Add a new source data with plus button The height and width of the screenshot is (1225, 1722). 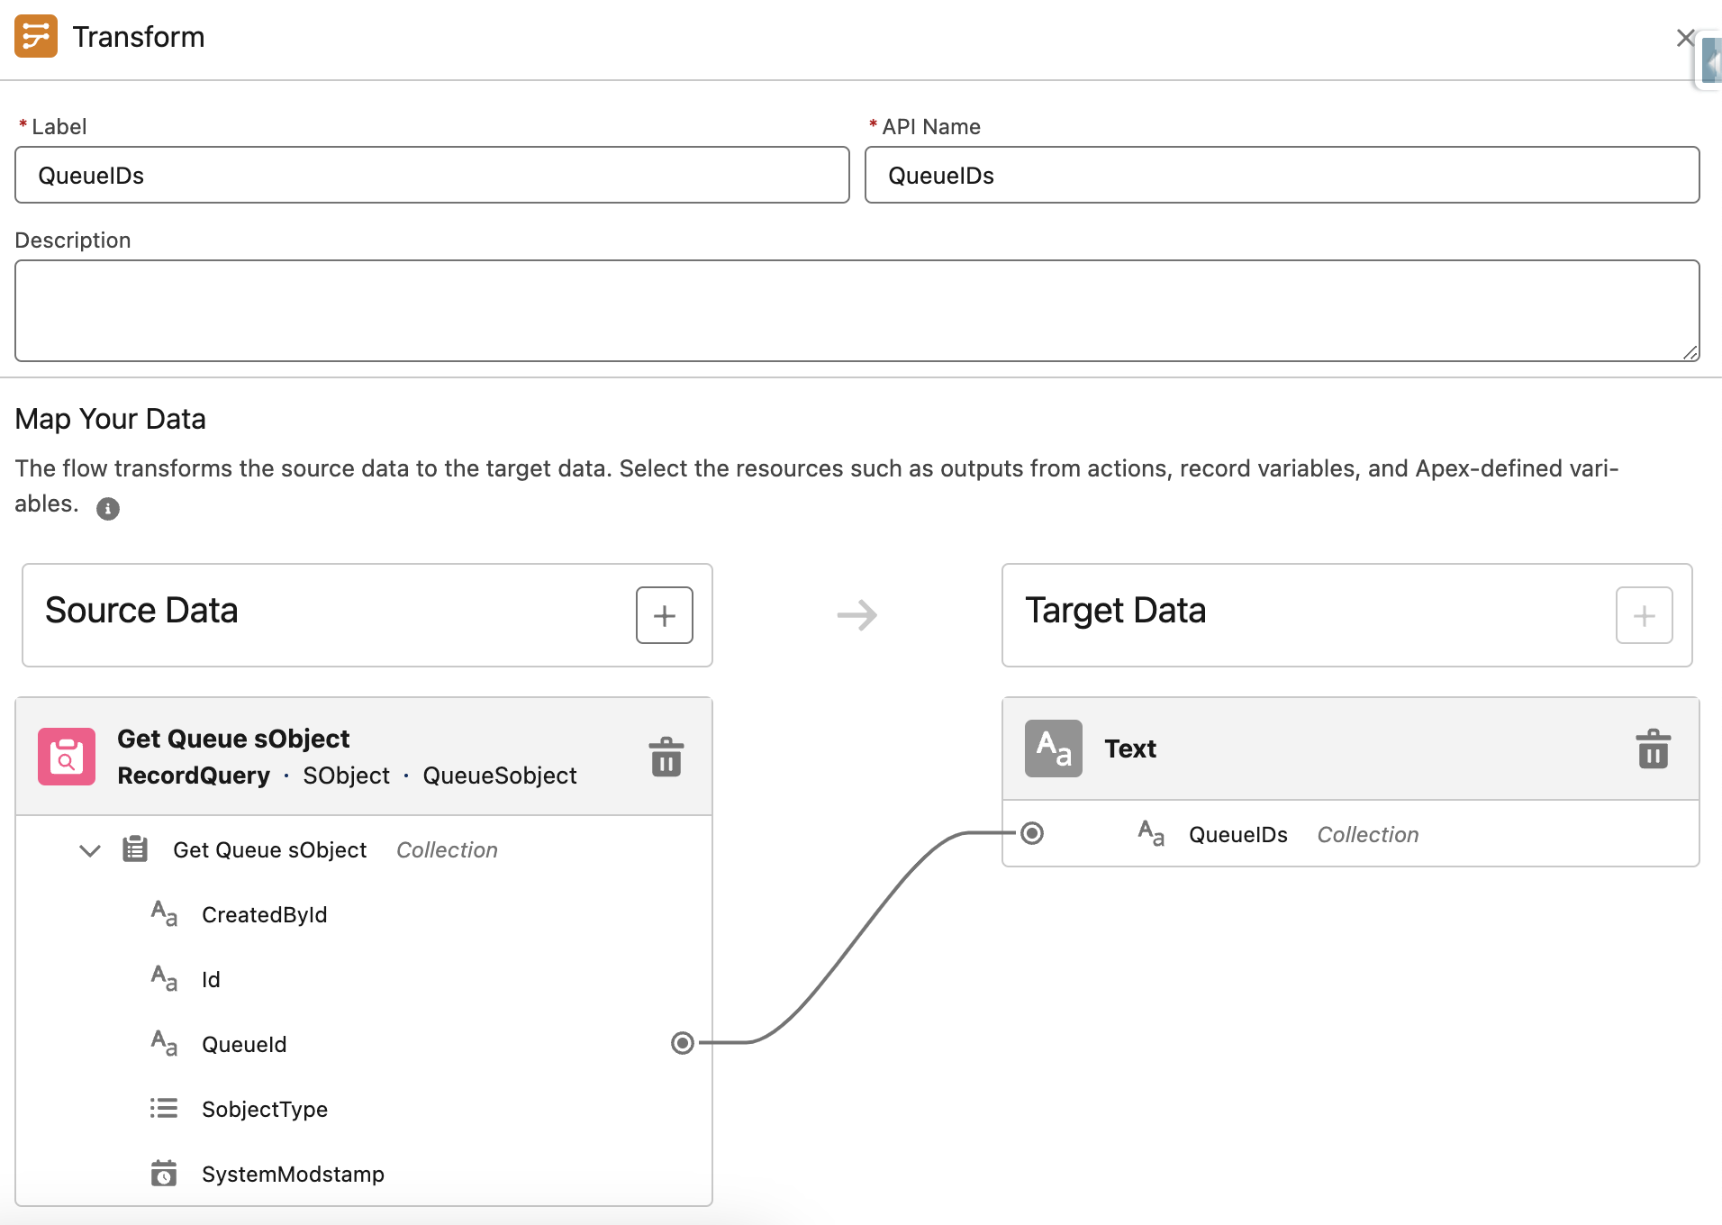[x=665, y=615]
